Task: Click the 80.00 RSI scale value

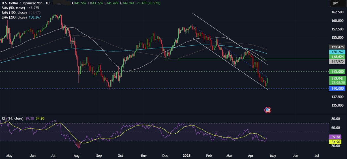Action: tap(335, 119)
